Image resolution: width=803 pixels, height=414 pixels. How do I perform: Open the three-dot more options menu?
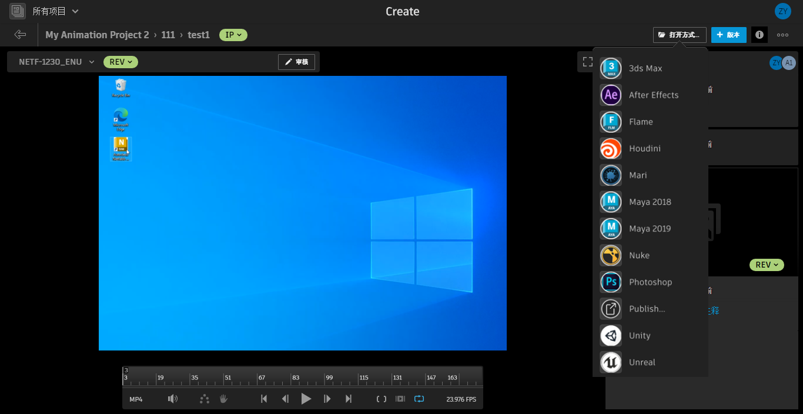point(782,35)
